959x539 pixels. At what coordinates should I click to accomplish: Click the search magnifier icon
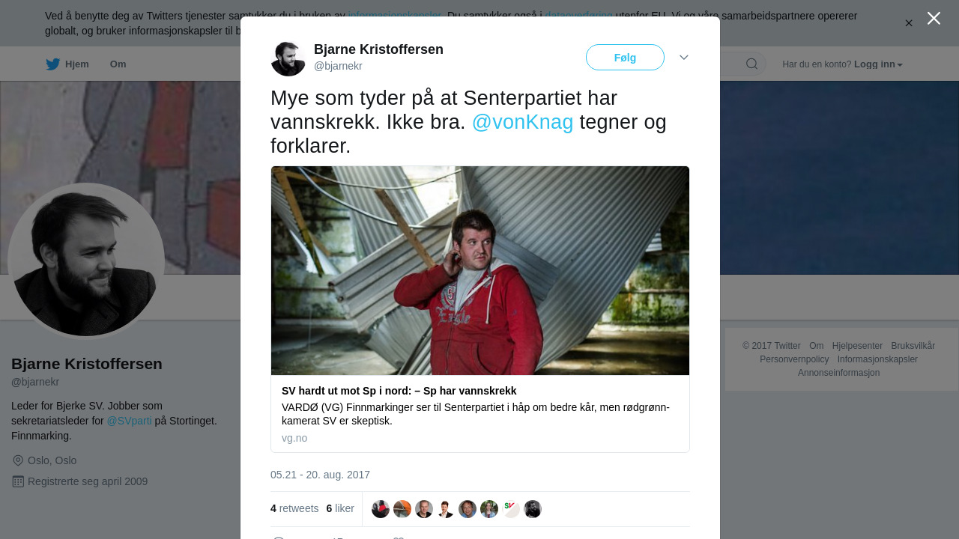(x=751, y=64)
